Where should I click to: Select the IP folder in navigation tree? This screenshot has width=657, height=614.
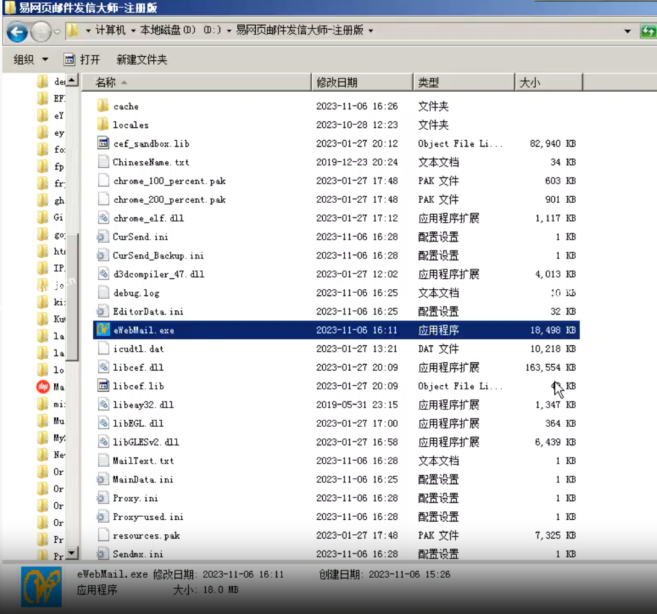pyautogui.click(x=51, y=268)
